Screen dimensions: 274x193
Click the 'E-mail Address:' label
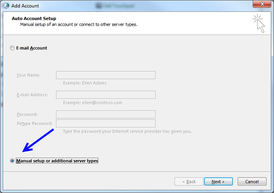click(32, 95)
